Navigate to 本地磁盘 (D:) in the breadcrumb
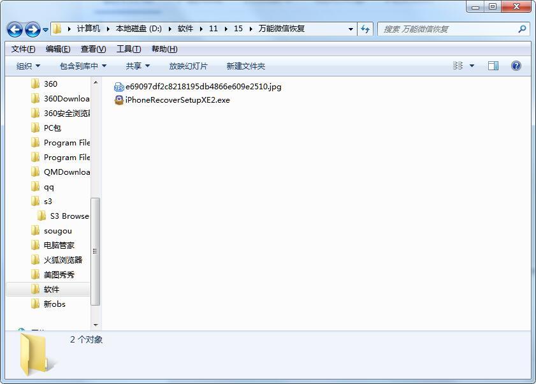This screenshot has height=384, width=536. click(x=139, y=29)
